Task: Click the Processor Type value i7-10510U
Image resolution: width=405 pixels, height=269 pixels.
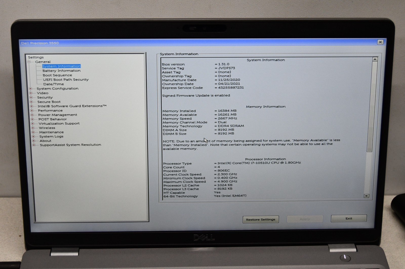Action: 259,163
